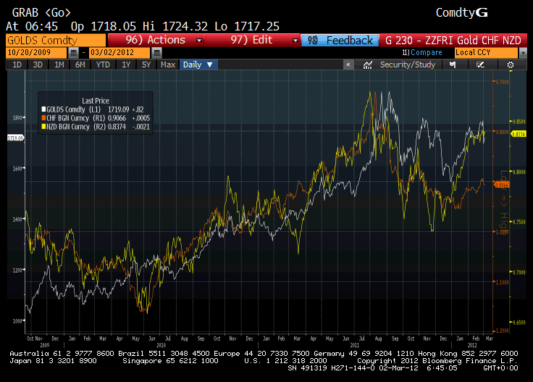Click the Security/Study chart icon
Image resolution: width=533 pixels, height=382 pixels.
367,65
